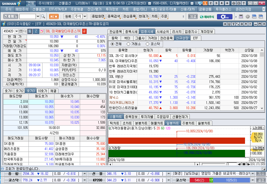Click the red 546(2) decliners bar segment

[x=199, y=180]
